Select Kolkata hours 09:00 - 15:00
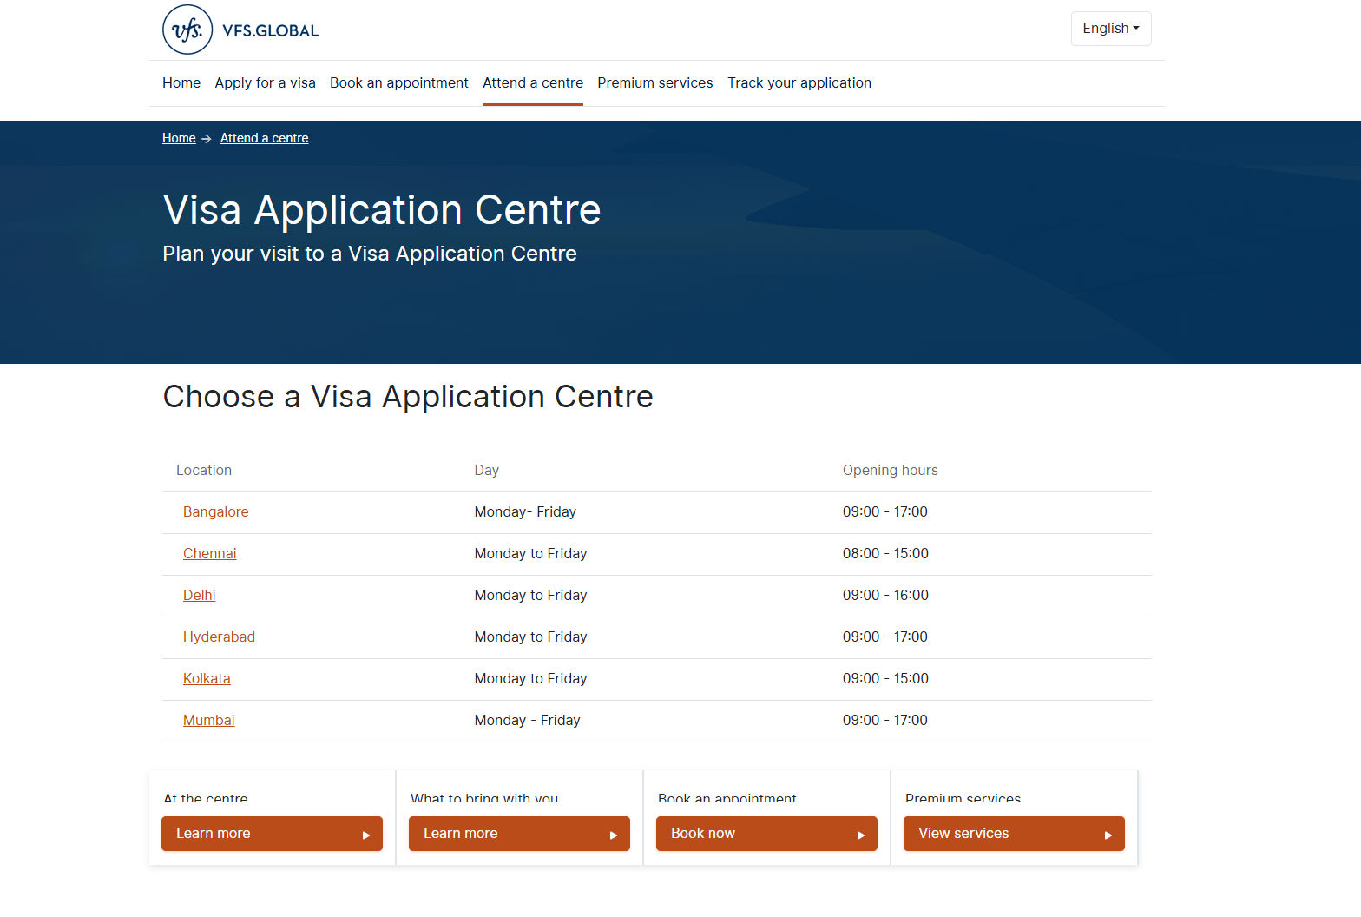The image size is (1361, 917). click(885, 679)
